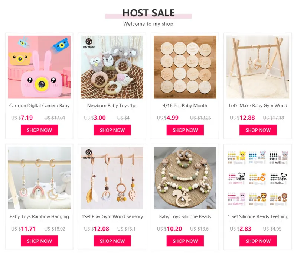The image size is (297, 257).
Task: Open the Let's Make Baby Gym Wood title
Action: pyautogui.click(x=258, y=106)
